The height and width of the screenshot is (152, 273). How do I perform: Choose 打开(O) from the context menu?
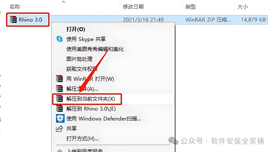(76, 29)
